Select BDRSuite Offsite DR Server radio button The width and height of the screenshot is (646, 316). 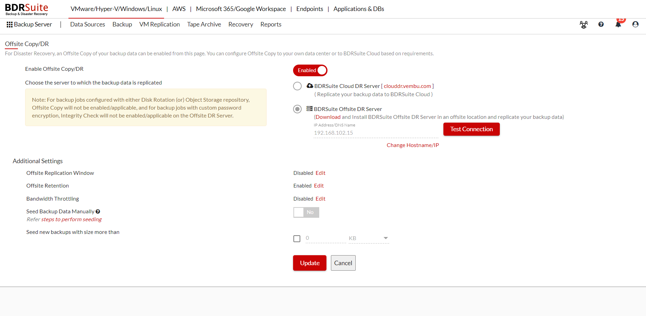298,109
